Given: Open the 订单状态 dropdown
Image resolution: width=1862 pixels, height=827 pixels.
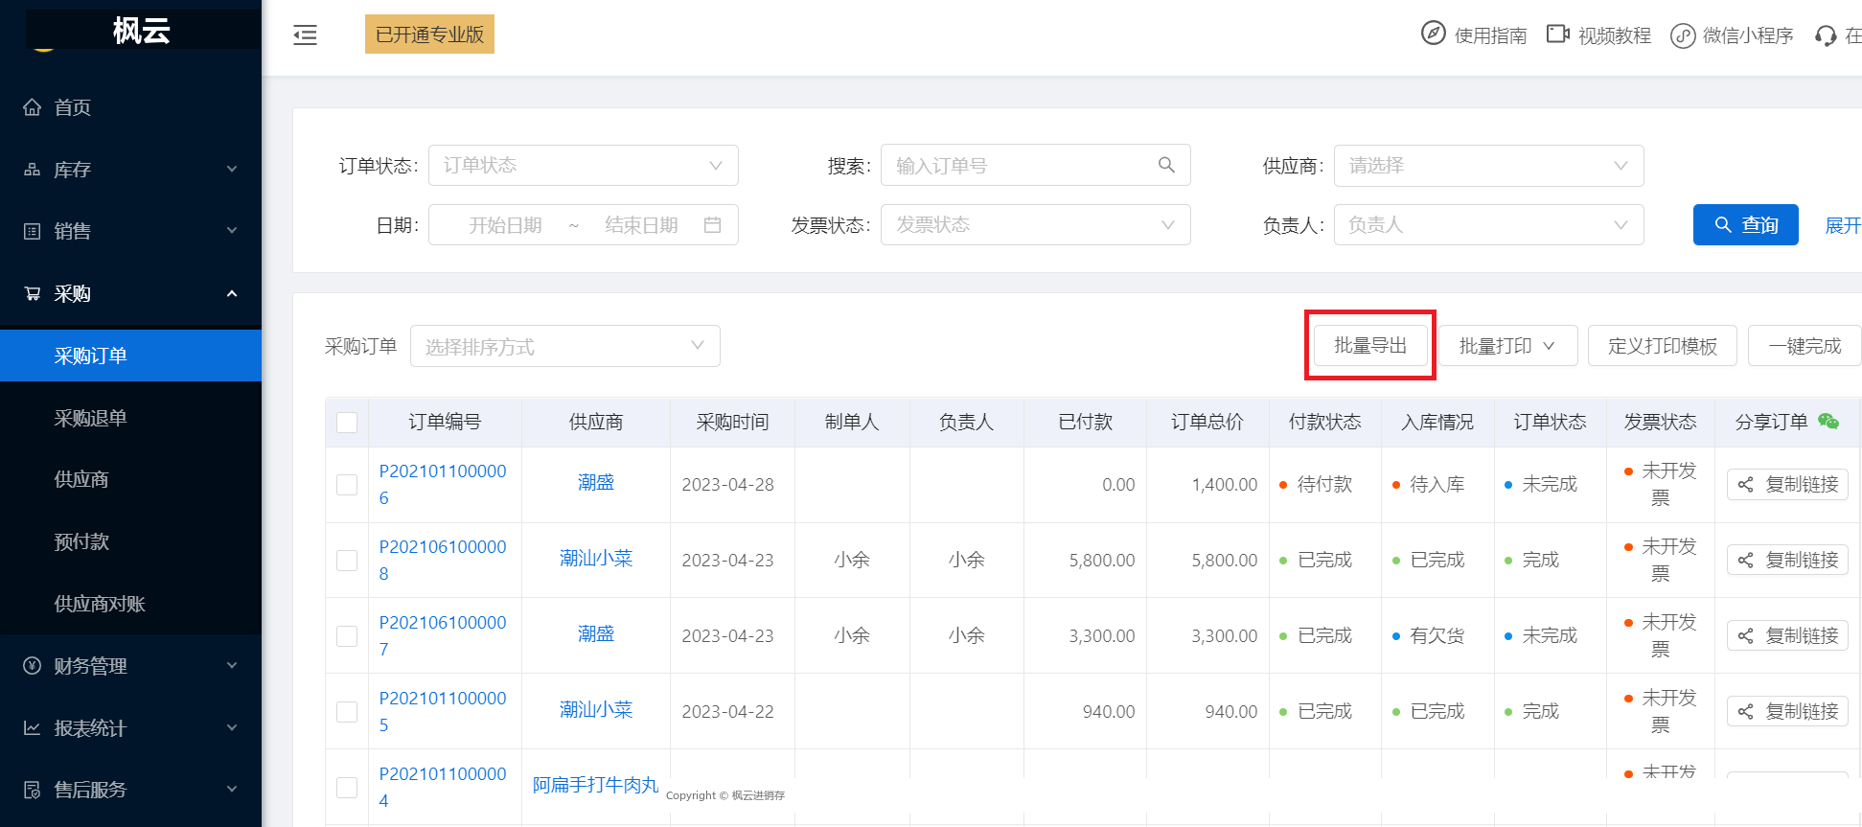Looking at the screenshot, I should click(x=583, y=165).
